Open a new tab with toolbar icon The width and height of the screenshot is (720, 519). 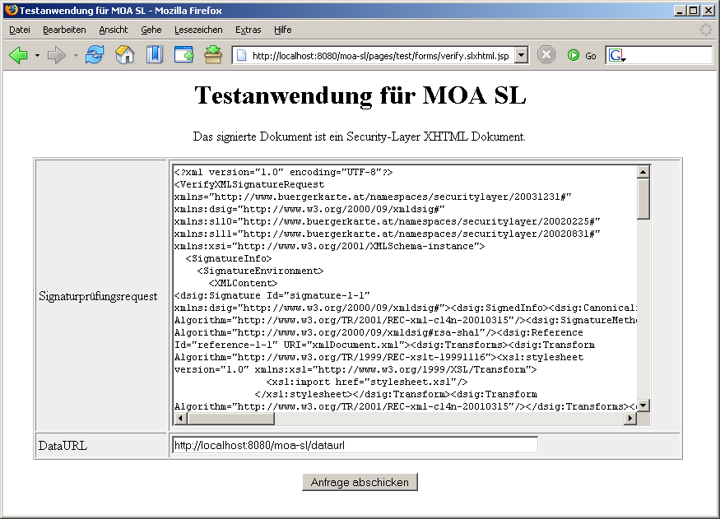point(183,56)
